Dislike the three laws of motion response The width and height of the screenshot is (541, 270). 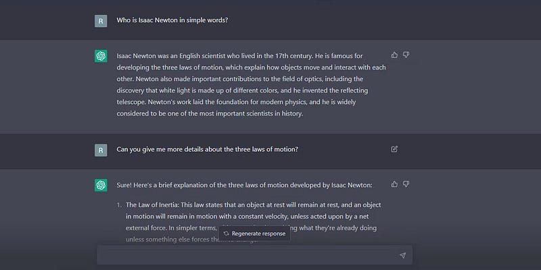[406, 184]
